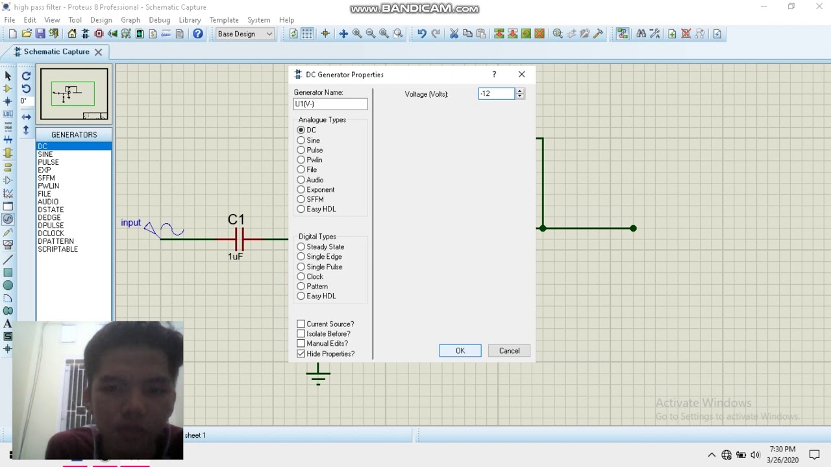Screen dimensions: 831x467
Task: Click the horizontal mirror arrow icon
Action: coord(26,117)
